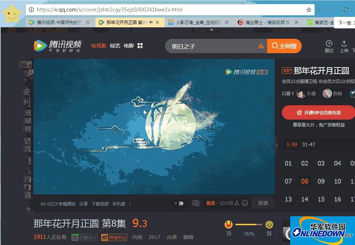Click the video player area
The image size is (355, 245).
(154, 126)
